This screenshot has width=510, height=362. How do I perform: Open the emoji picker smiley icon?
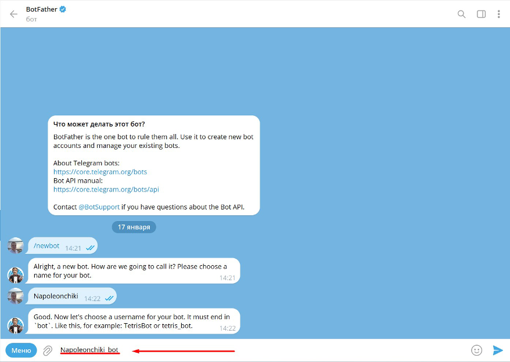point(476,350)
